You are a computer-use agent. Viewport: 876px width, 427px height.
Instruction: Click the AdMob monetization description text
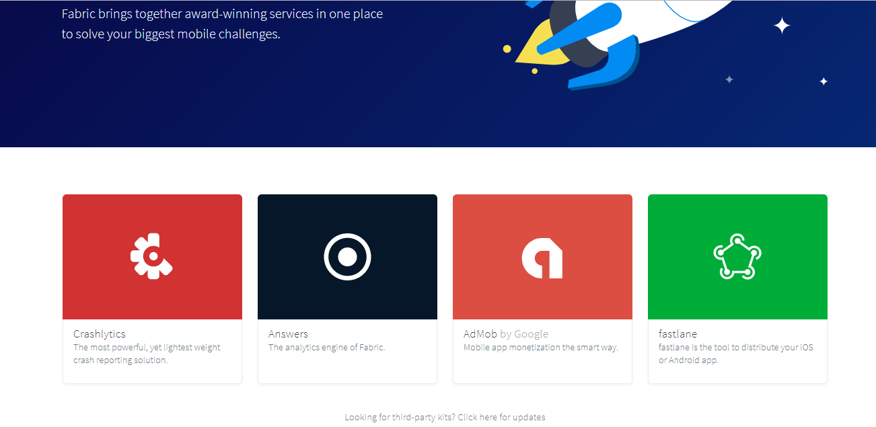(x=542, y=347)
